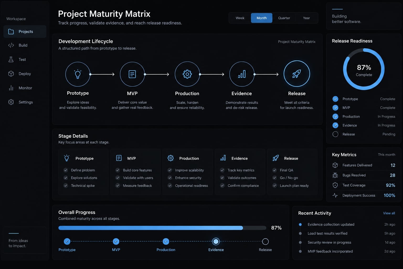The image size is (403, 269).
Task: Click the Release rocket lifecycle circle
Action: coord(297,74)
